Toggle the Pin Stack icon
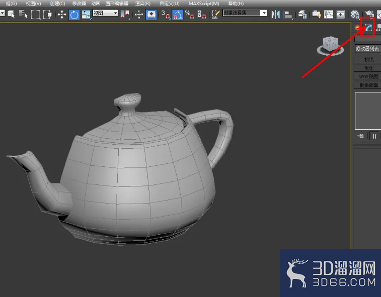The height and width of the screenshot is (297, 381). coord(360,136)
